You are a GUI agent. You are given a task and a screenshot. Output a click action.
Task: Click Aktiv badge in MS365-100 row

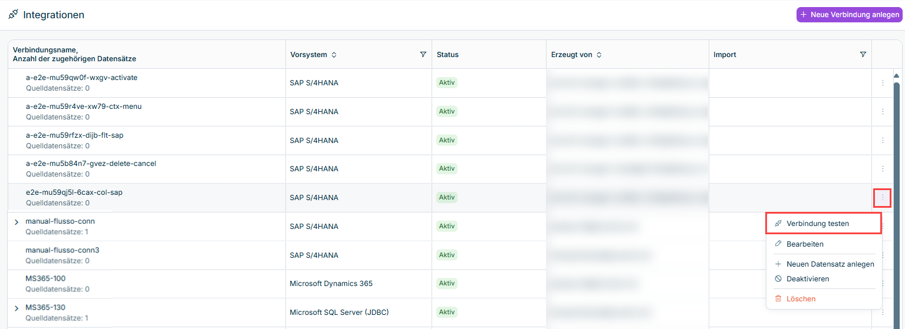coord(447,284)
